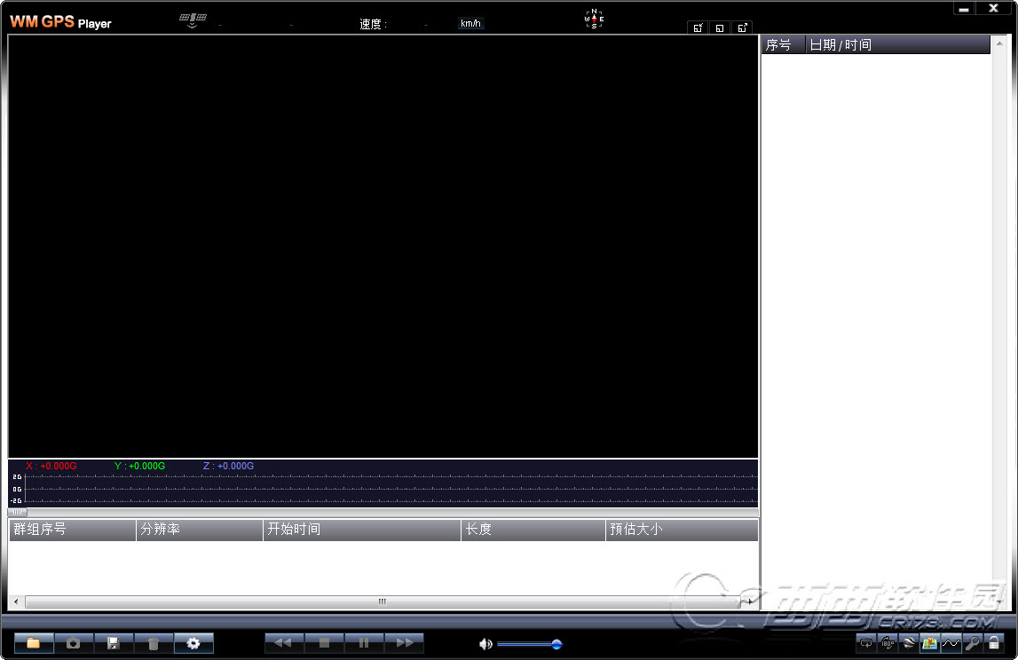Click the km/h speed unit button
1018x660 pixels.
coord(470,23)
